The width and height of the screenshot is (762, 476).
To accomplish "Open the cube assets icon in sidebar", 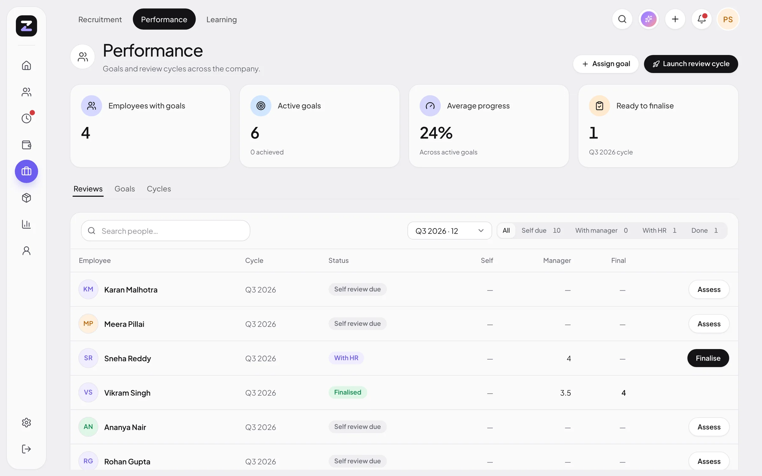I will (x=26, y=198).
